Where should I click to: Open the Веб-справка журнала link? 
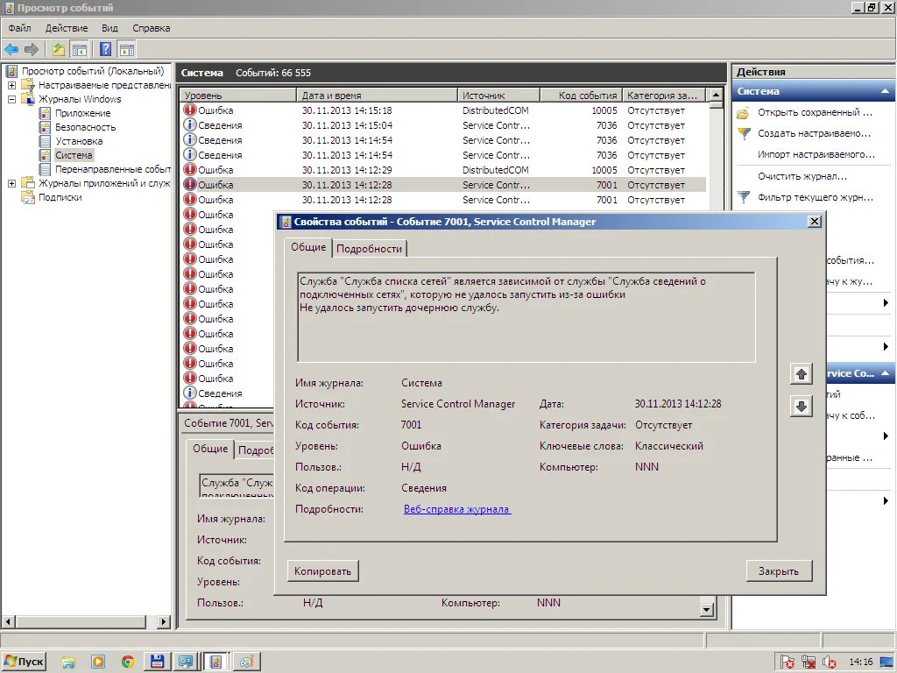(457, 509)
